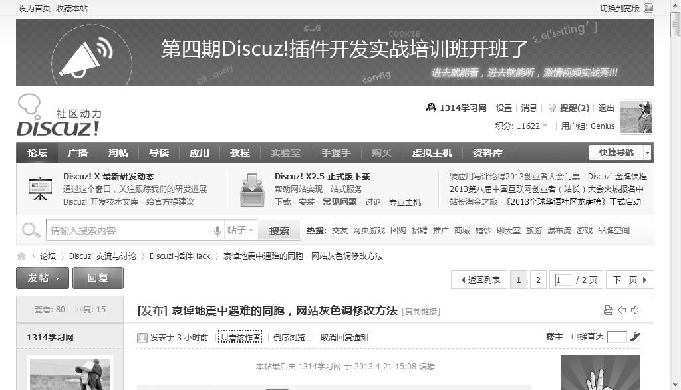The height and width of the screenshot is (390, 681).
Task: Open the 虚拟主机 nav tab
Action: click(432, 153)
